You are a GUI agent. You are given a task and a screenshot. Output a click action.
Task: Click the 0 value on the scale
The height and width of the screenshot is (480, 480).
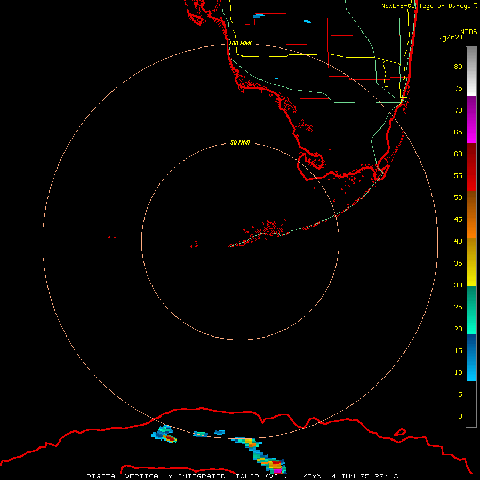click(460, 417)
